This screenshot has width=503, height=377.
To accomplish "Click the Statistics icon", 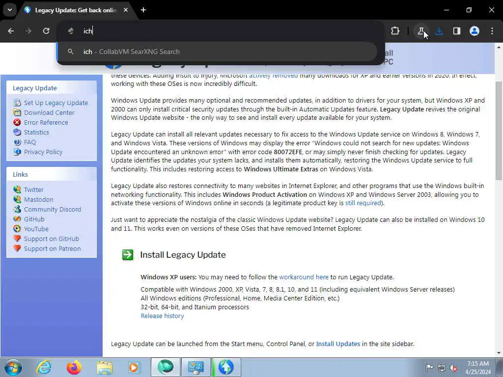I will click(x=17, y=132).
